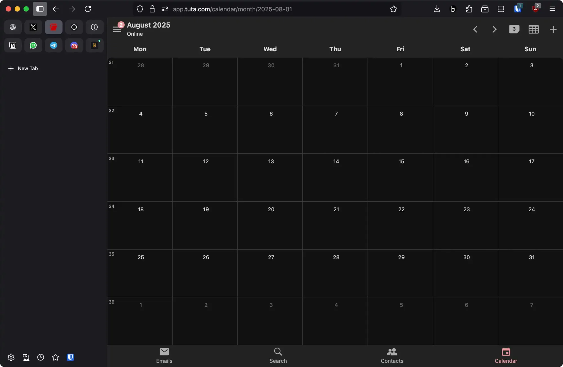Click the August 2025 title
The width and height of the screenshot is (563, 367).
[x=148, y=25]
